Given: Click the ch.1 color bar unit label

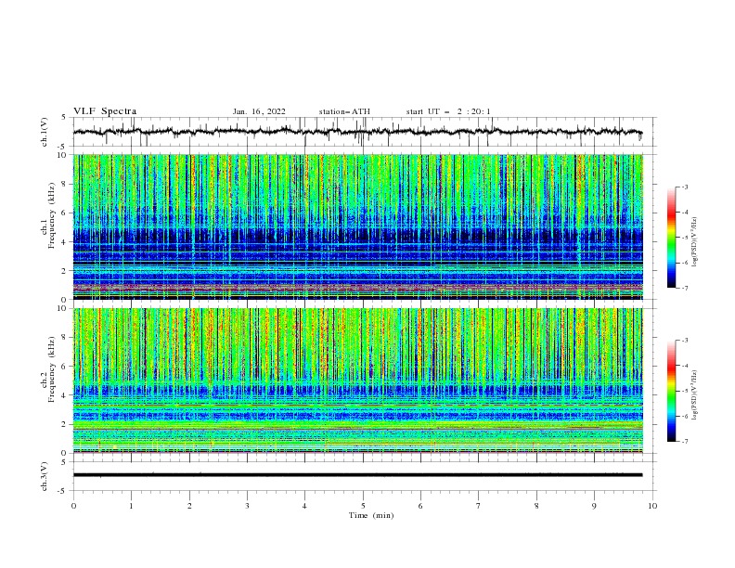Looking at the screenshot, I should point(694,242).
